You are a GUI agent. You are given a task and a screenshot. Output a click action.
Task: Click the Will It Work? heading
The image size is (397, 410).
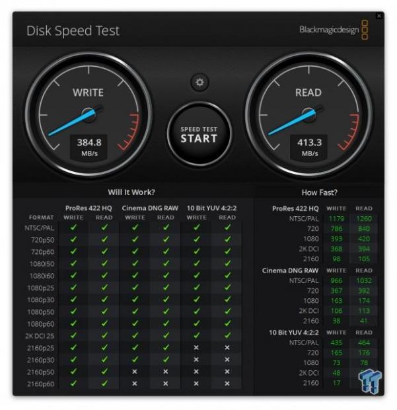131,192
